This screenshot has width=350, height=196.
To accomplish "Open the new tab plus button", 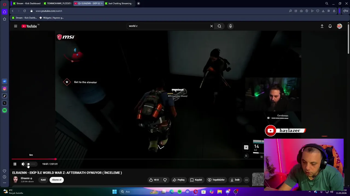I will 138,3.
